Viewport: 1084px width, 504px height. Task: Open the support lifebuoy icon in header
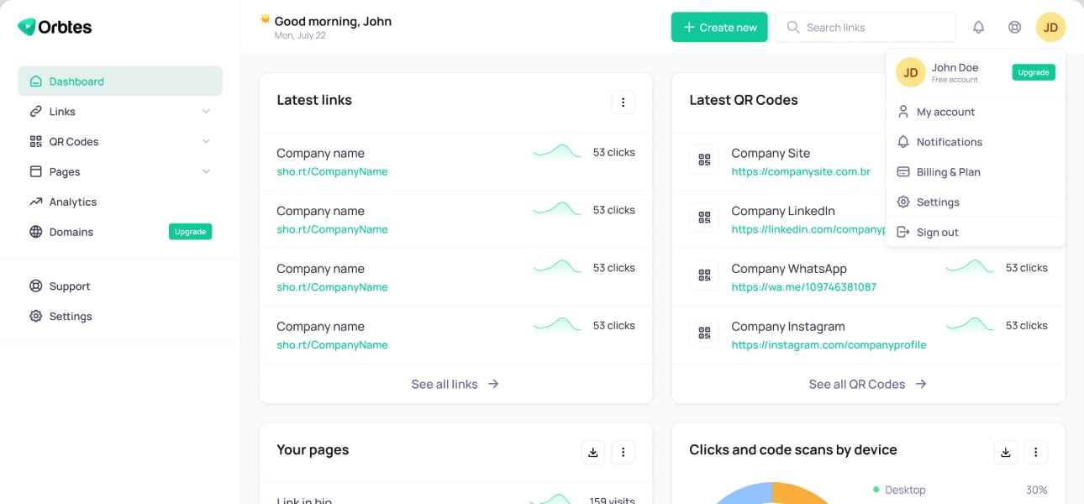[x=1014, y=28]
